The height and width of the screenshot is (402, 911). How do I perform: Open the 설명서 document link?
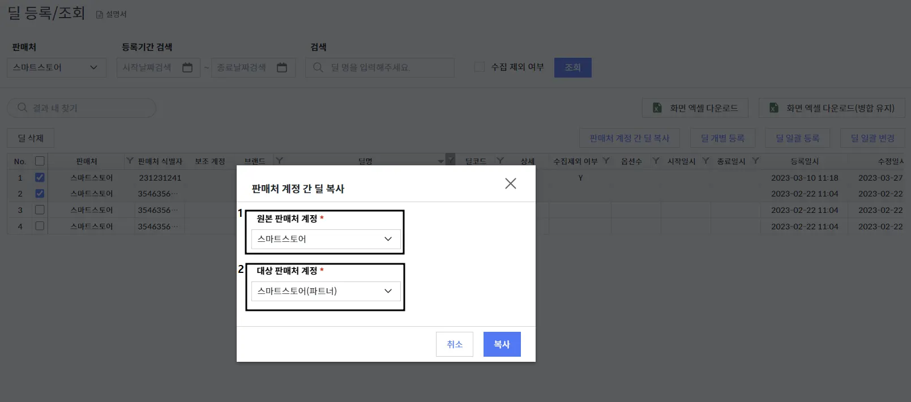(x=112, y=14)
